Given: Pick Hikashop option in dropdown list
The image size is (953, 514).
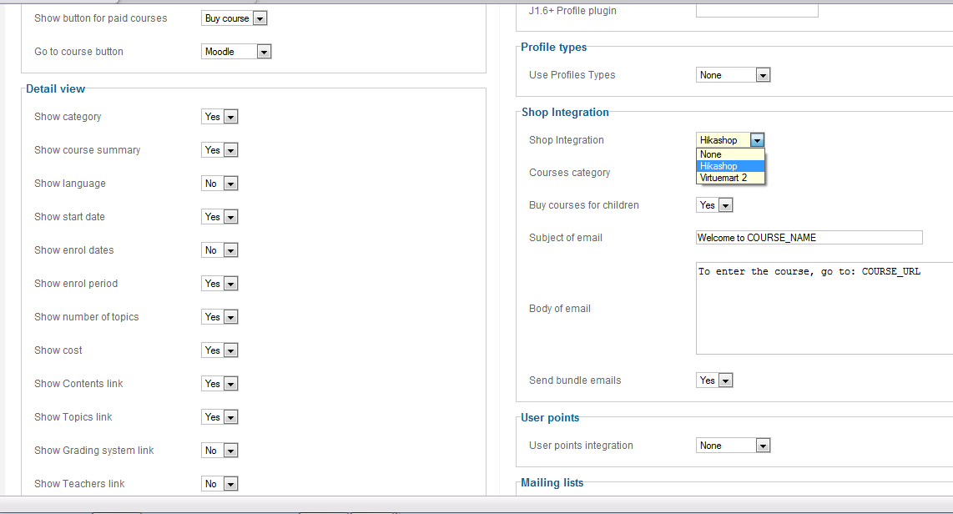Looking at the screenshot, I should point(729,166).
